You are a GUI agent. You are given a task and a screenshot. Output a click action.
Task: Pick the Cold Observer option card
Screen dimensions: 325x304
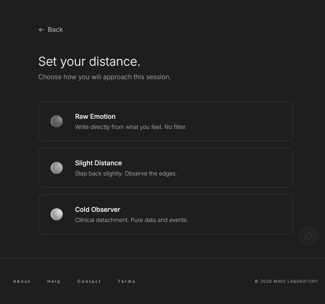click(166, 214)
